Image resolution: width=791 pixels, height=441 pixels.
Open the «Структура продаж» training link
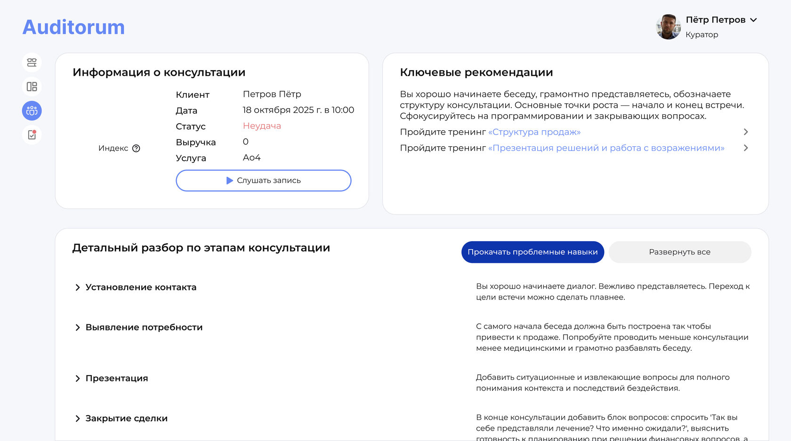[x=534, y=132]
